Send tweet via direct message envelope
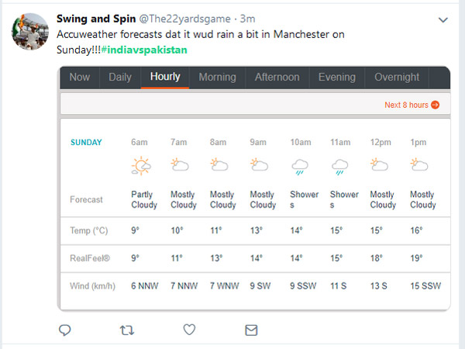This screenshot has height=349, width=465. (250, 330)
